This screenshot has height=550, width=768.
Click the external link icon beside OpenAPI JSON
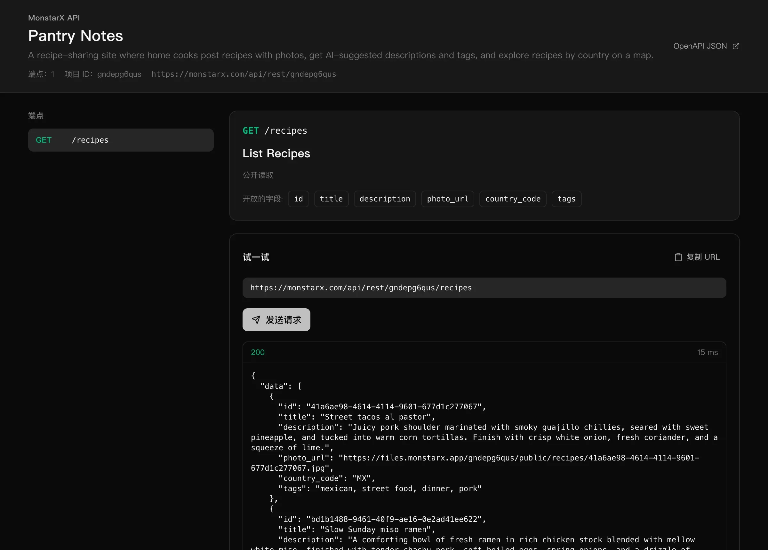[x=736, y=46]
